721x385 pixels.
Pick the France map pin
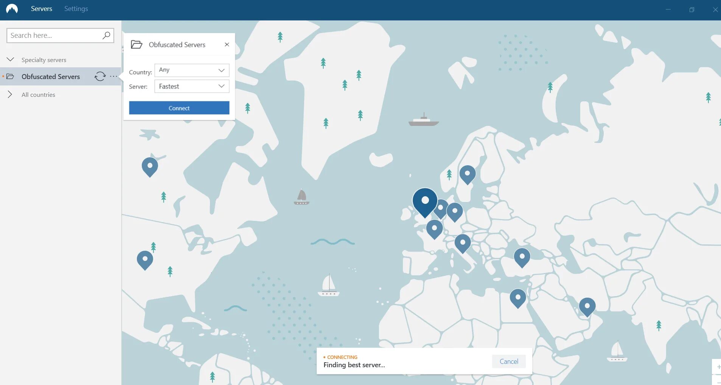click(x=435, y=229)
